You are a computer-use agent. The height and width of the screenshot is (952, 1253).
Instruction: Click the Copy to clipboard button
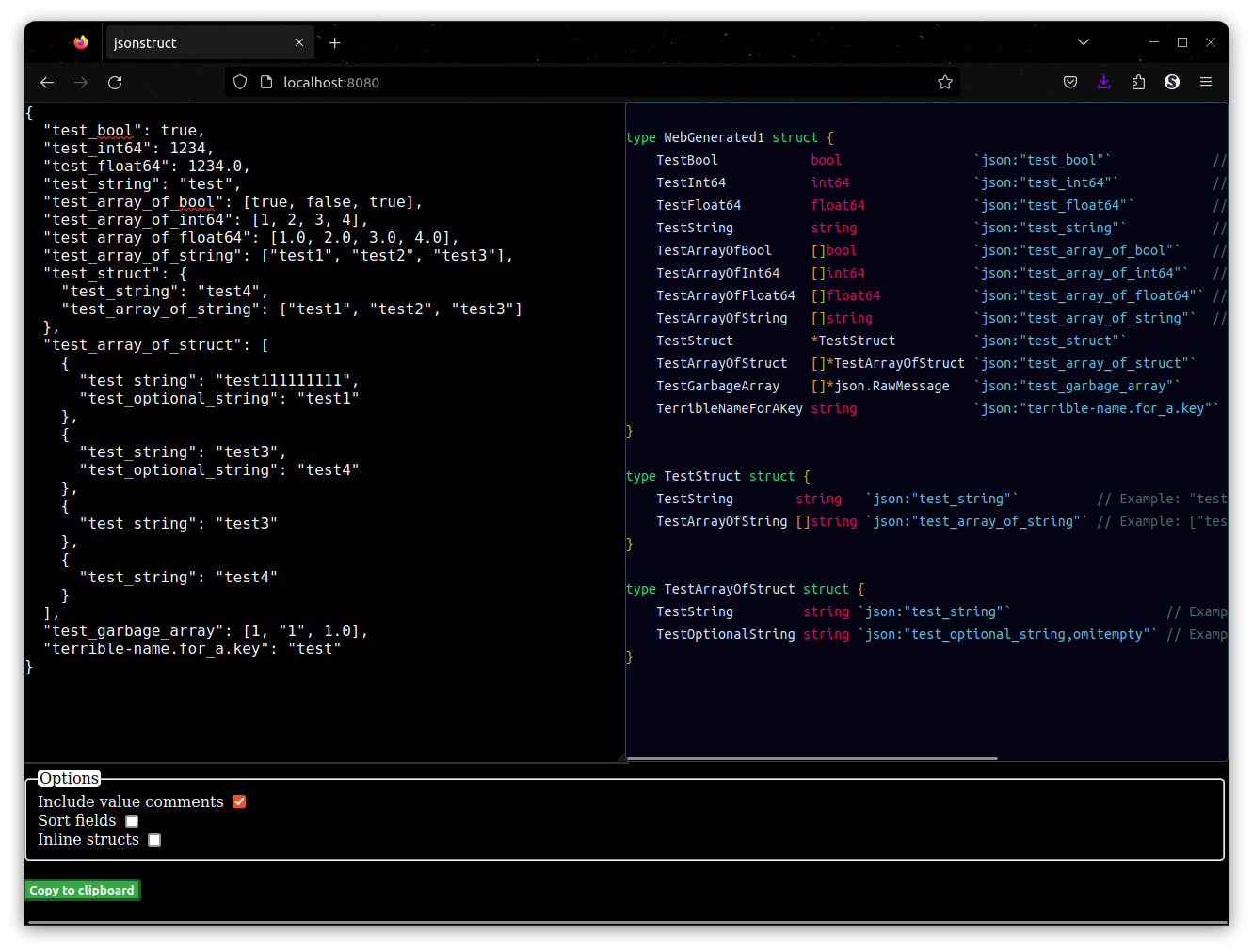pyautogui.click(x=82, y=890)
